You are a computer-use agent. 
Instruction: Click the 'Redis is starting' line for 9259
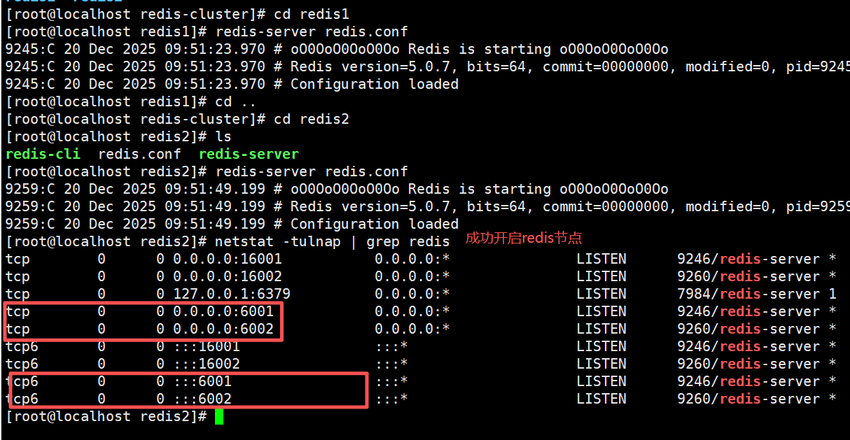pyautogui.click(x=337, y=189)
